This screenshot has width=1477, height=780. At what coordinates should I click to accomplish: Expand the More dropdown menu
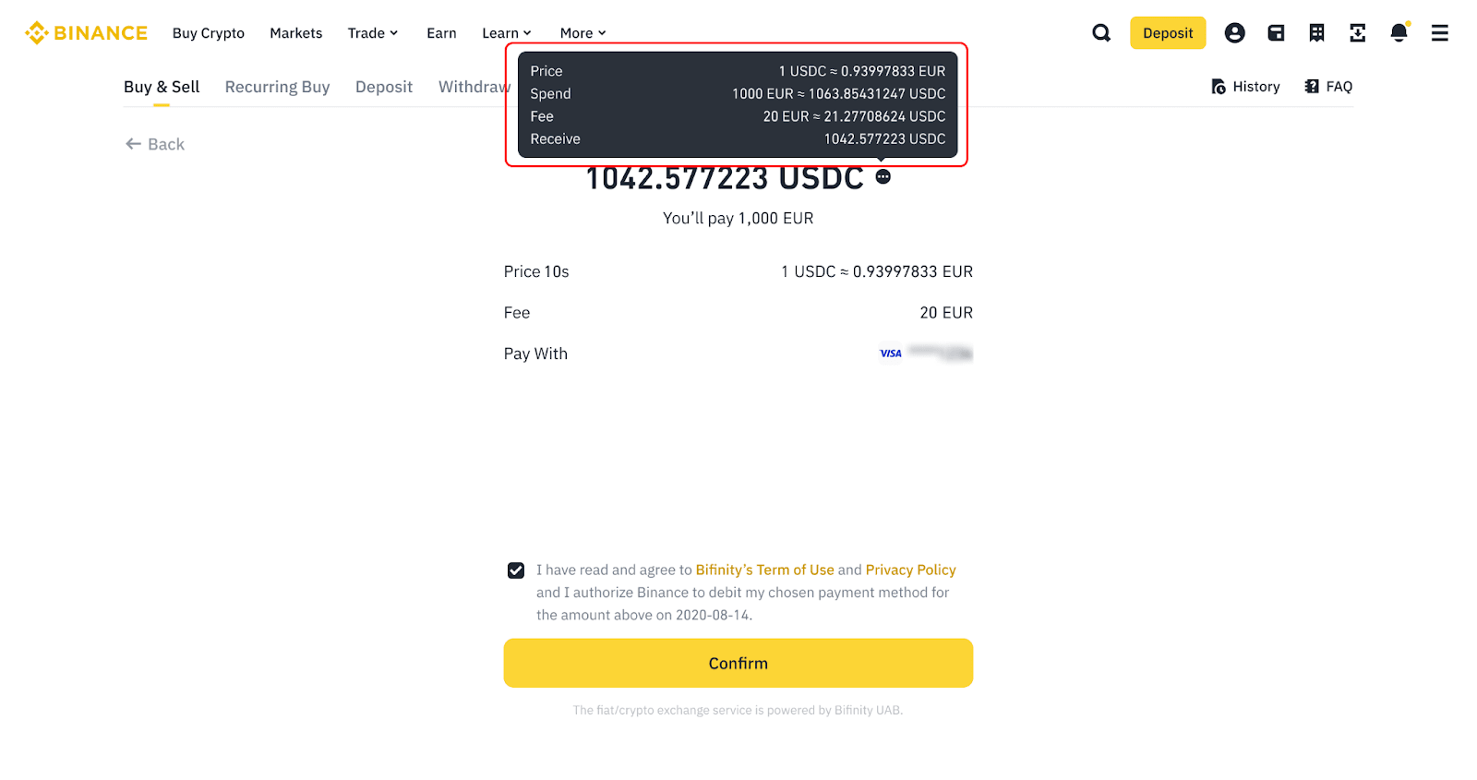[582, 33]
